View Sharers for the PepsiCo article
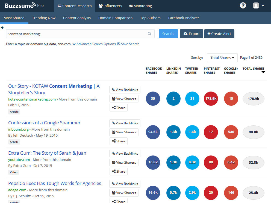The height and width of the screenshot is (203, 271). (x=124, y=193)
